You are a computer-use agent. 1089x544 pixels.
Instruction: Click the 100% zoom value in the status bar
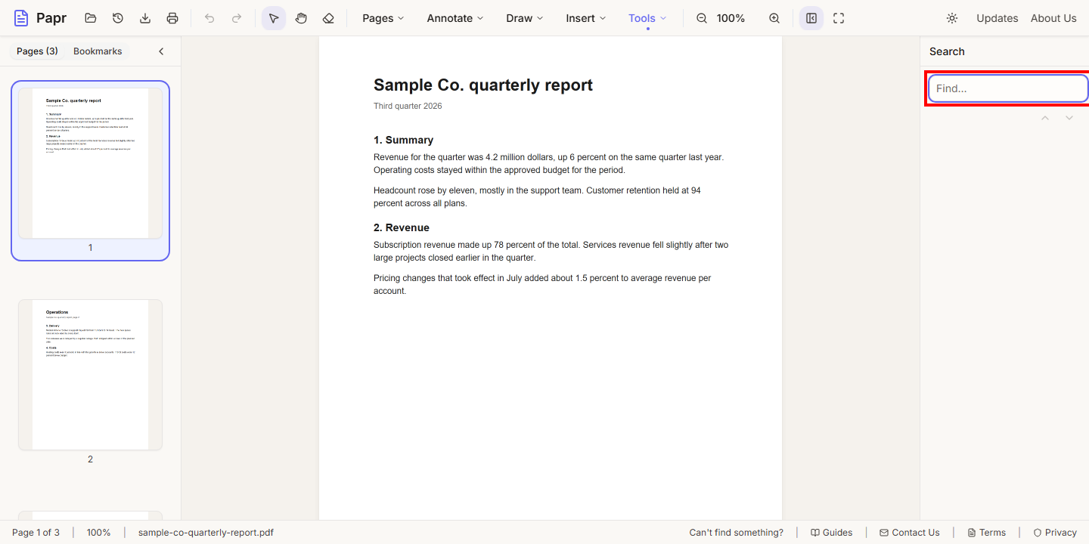click(98, 533)
